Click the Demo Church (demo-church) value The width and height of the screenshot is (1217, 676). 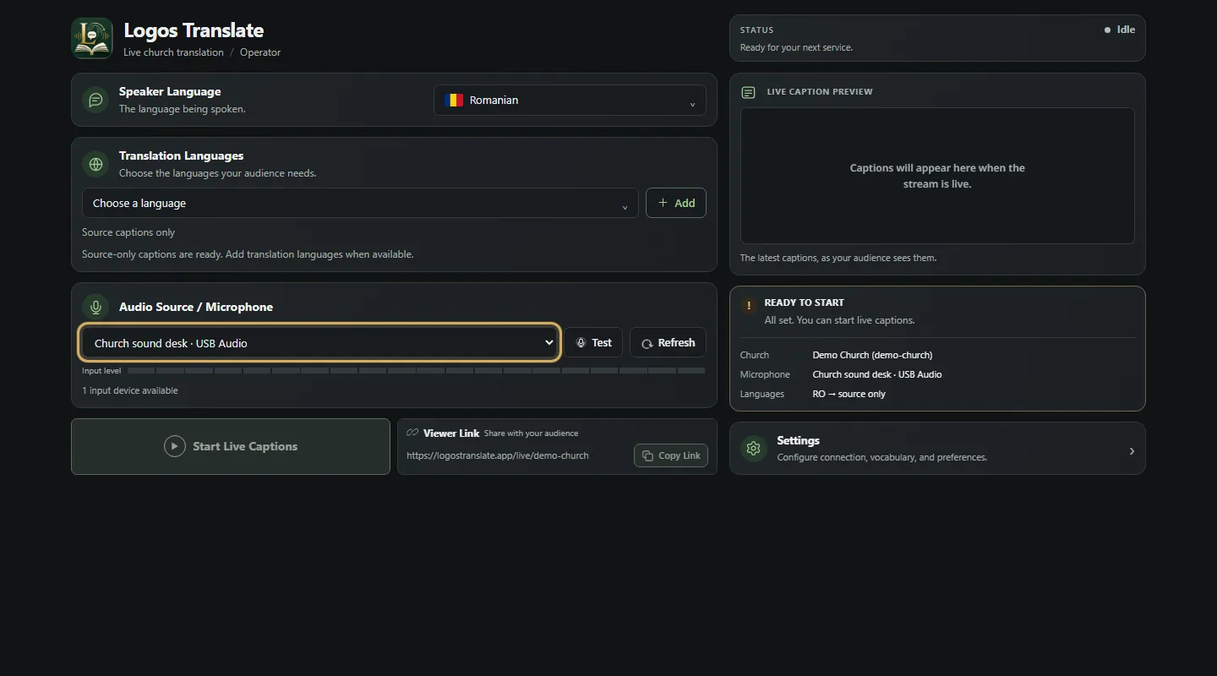tap(872, 355)
